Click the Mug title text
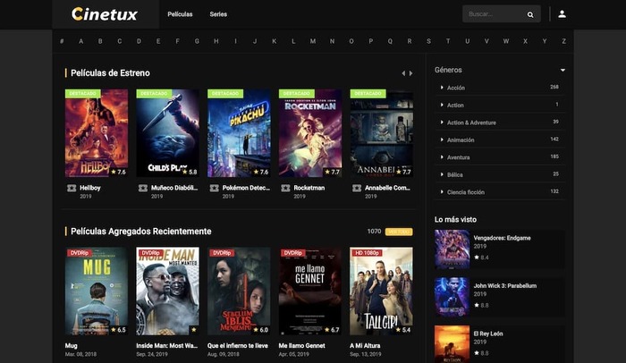Image resolution: width=626 pixels, height=363 pixels. click(71, 346)
